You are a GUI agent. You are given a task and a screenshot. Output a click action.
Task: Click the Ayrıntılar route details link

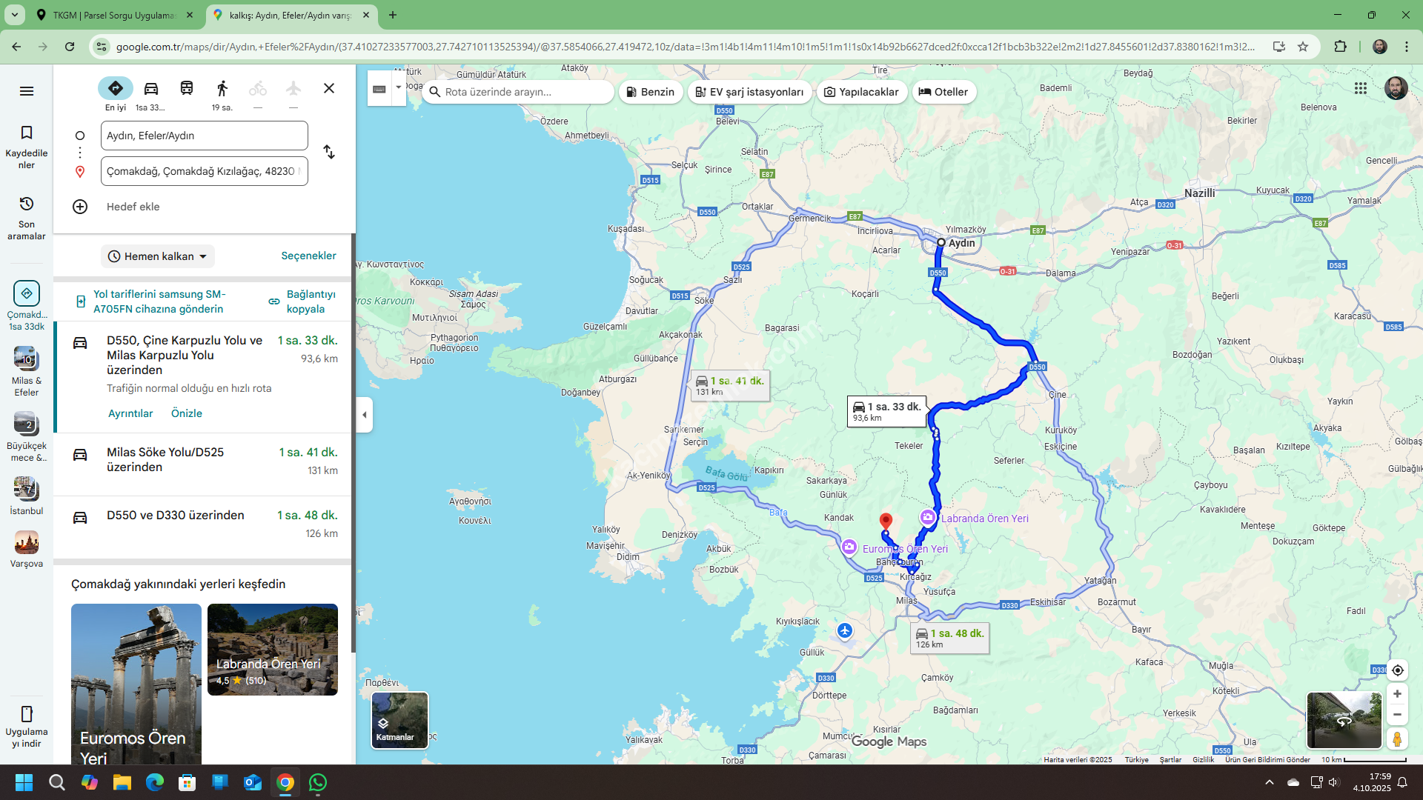(x=130, y=413)
